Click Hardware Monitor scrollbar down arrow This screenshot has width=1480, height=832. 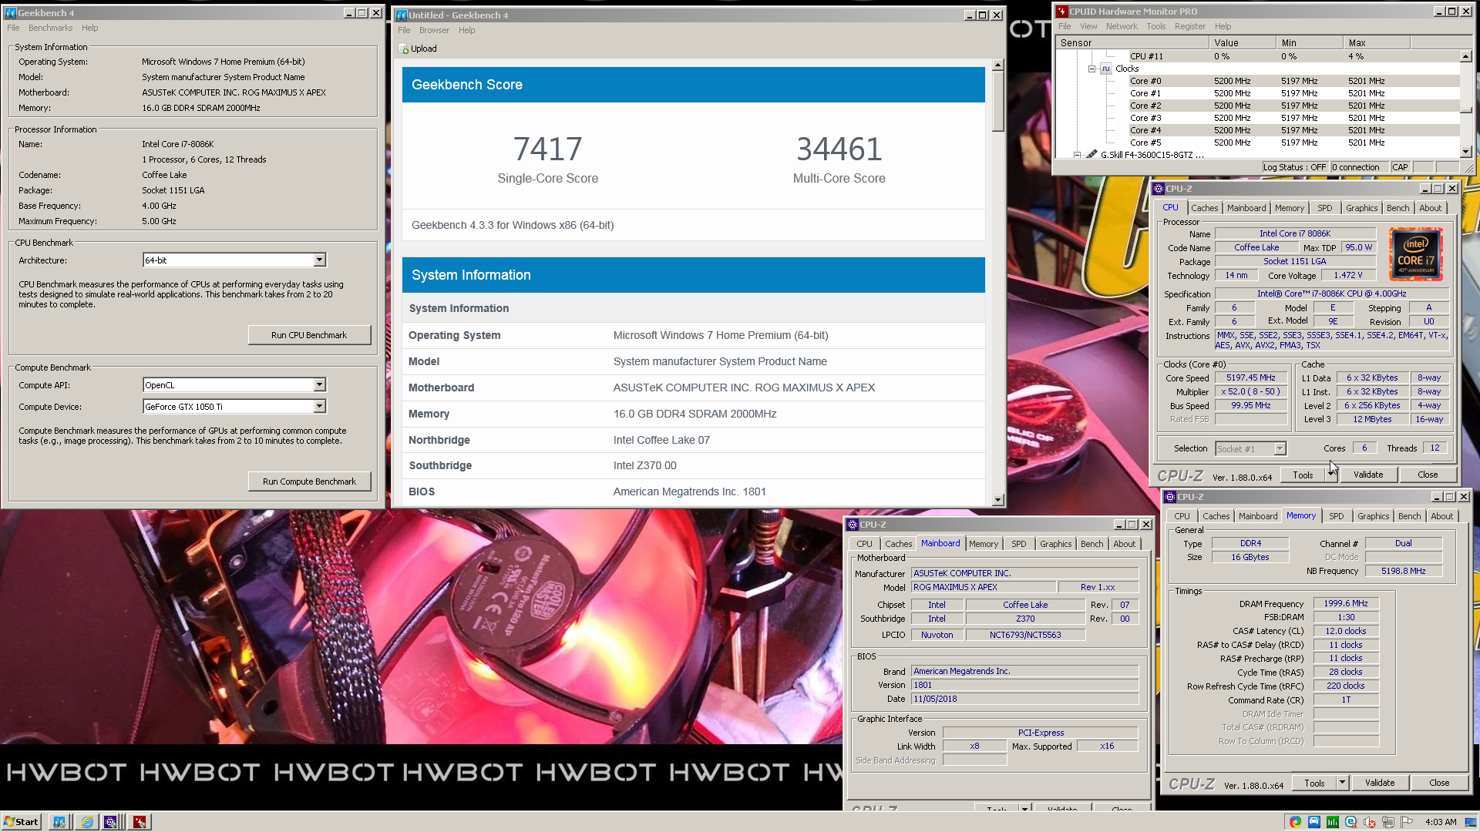click(1465, 152)
